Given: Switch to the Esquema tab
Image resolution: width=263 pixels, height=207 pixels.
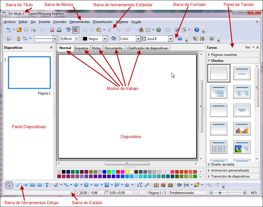Looking at the screenshot, I should click(x=82, y=48).
